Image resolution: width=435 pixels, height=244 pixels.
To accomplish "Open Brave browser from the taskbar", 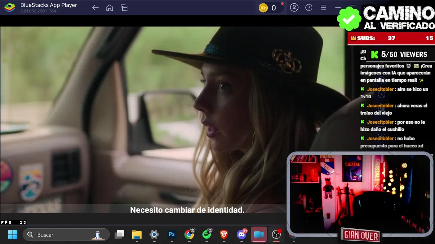I will coord(224,235).
